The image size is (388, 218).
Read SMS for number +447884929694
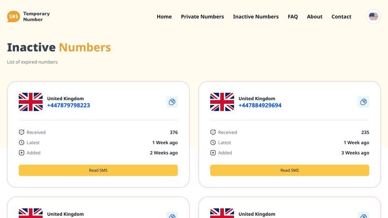point(289,170)
